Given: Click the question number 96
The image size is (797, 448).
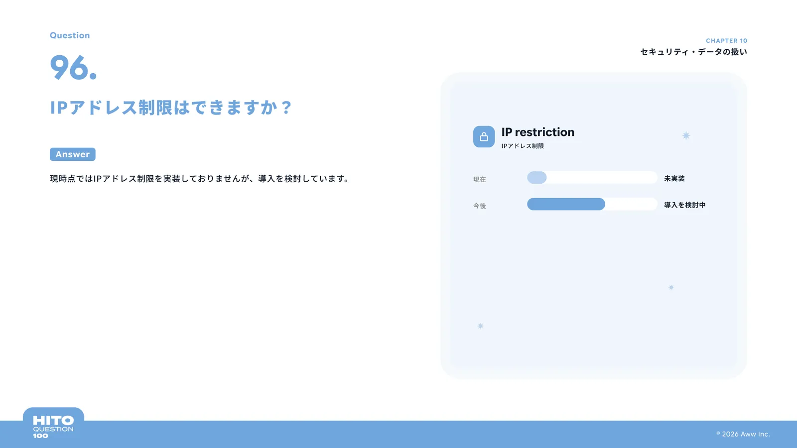Looking at the screenshot, I should (x=73, y=67).
